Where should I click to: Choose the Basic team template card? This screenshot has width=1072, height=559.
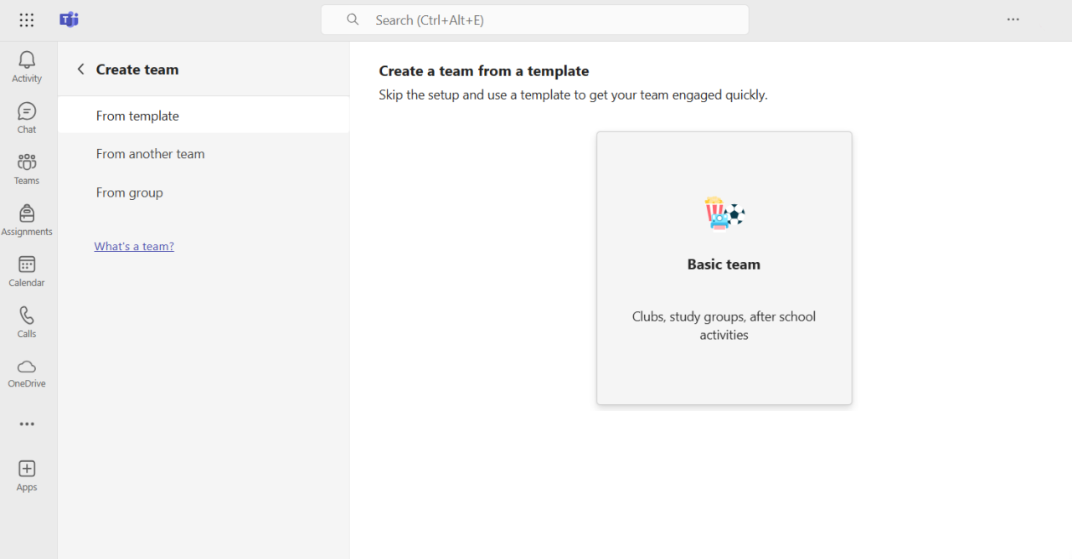point(724,268)
